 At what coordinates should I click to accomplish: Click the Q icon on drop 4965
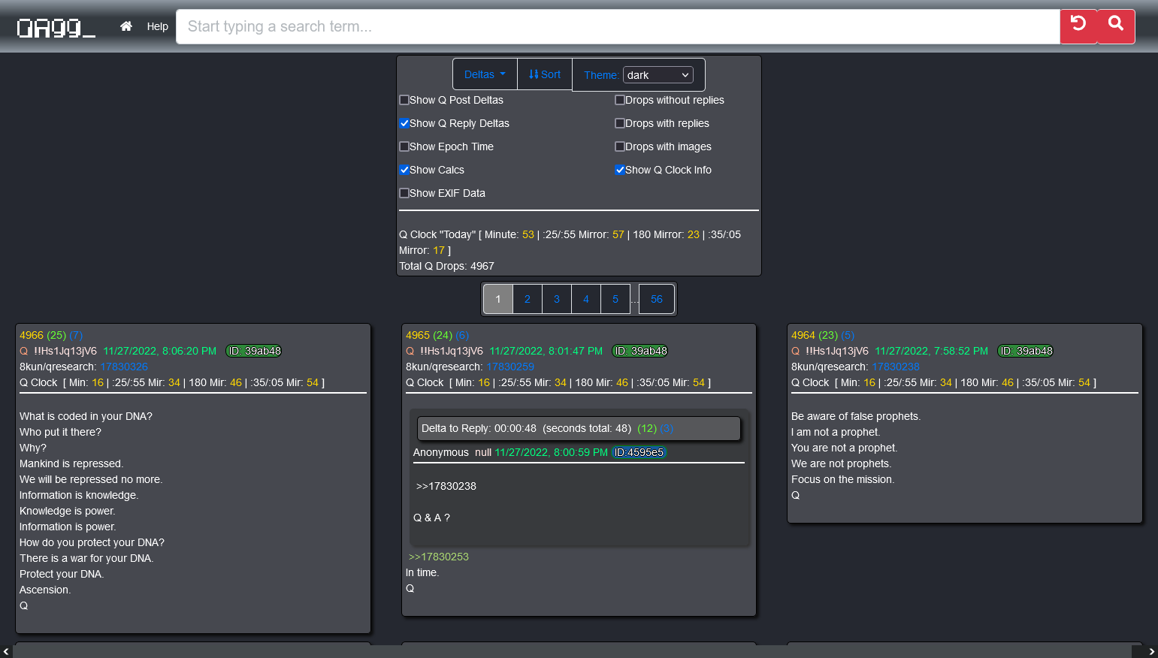(410, 351)
